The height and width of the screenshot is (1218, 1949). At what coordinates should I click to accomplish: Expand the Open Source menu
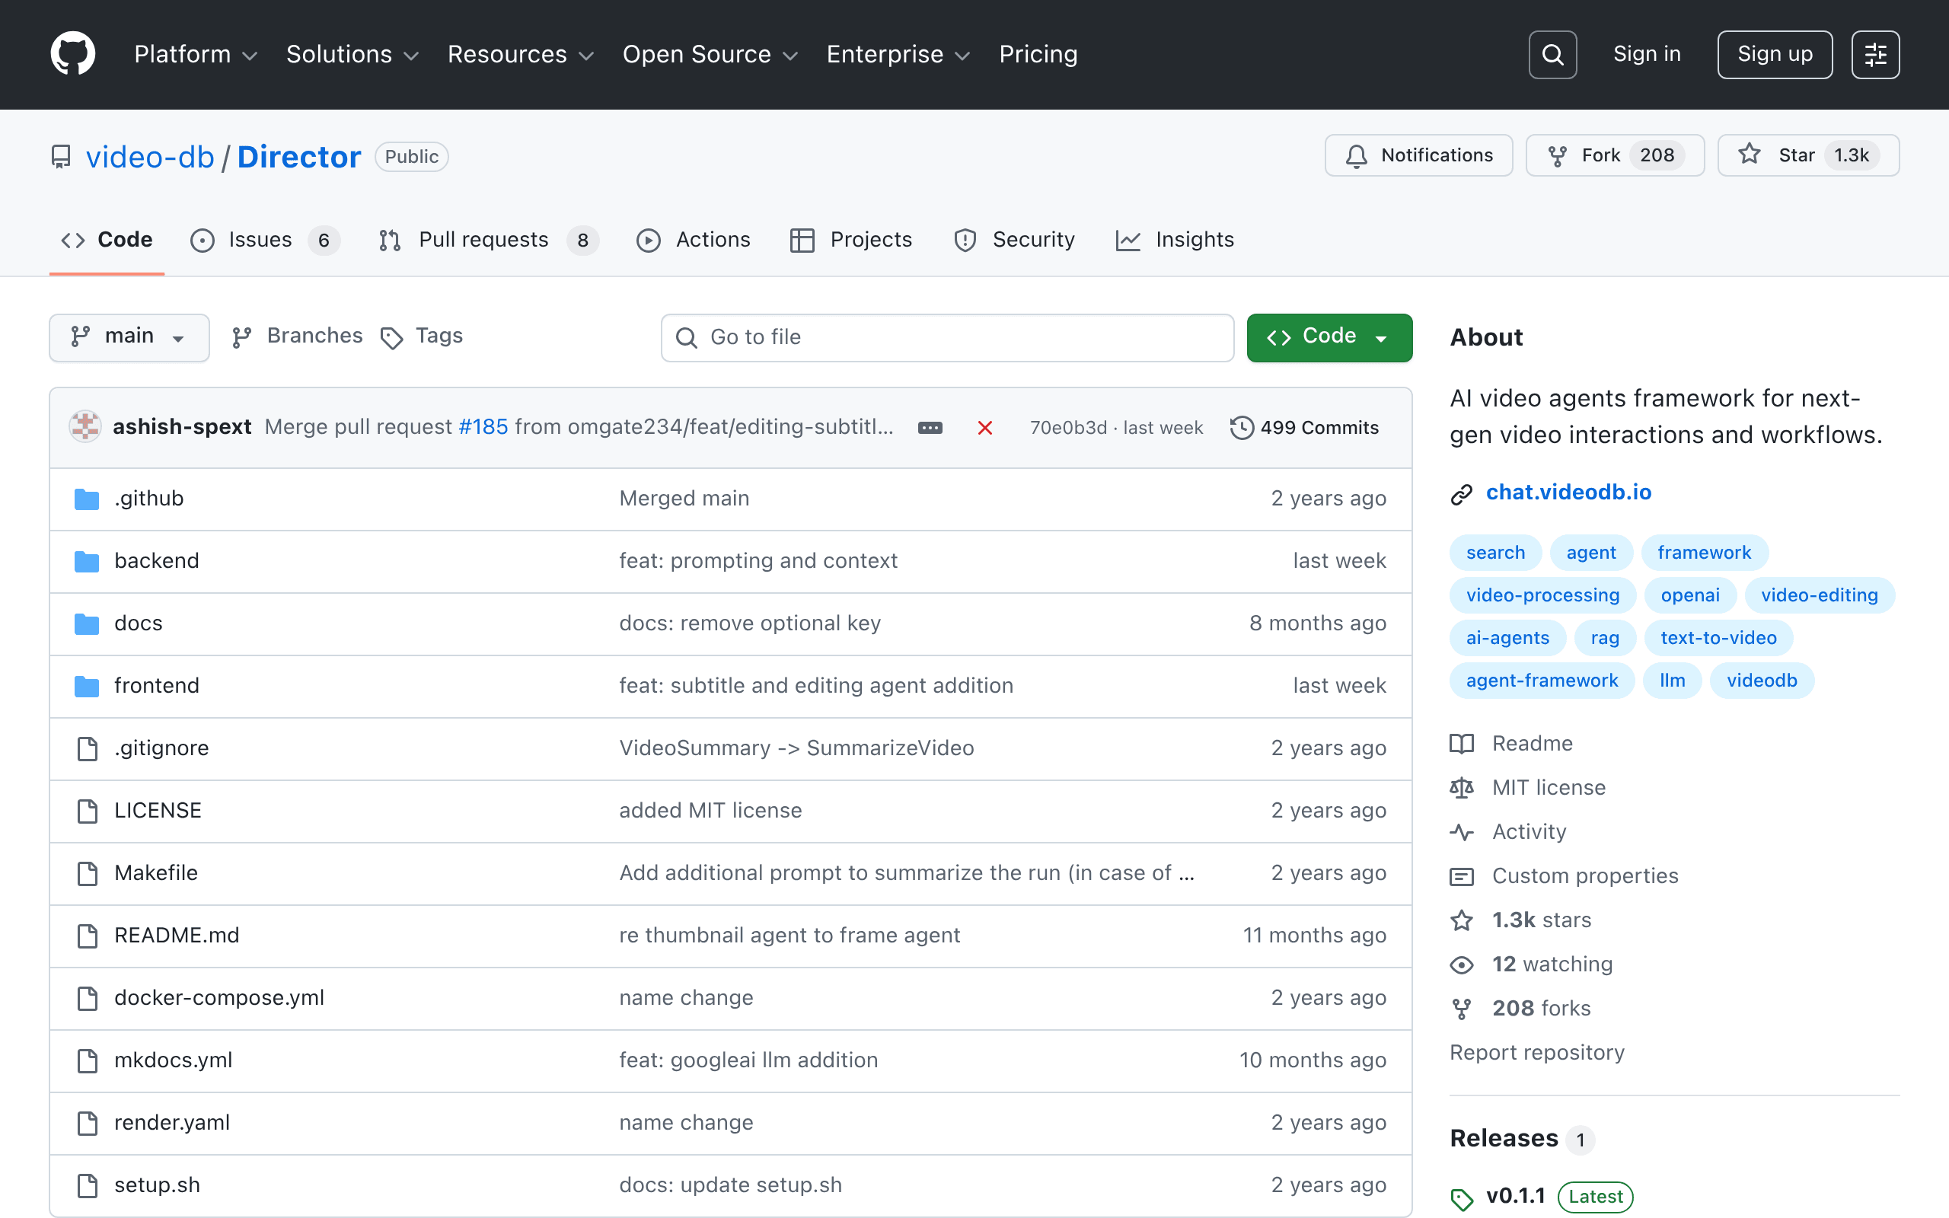coord(710,54)
